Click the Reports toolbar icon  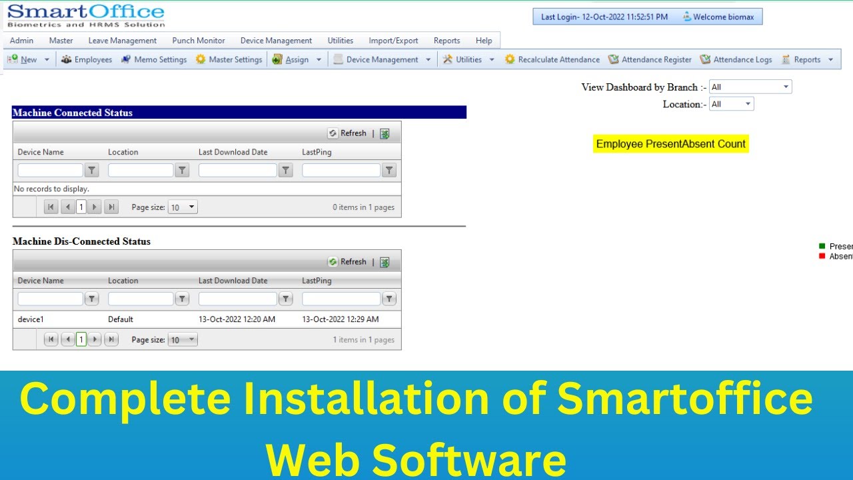point(786,59)
